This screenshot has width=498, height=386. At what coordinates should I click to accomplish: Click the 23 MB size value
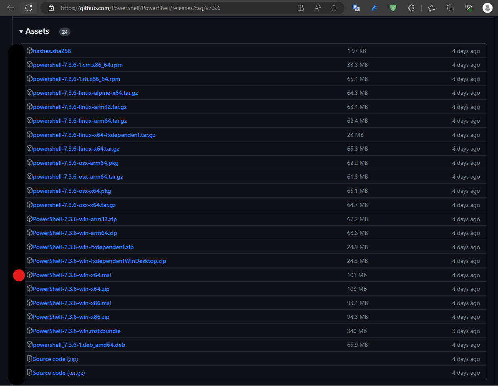coord(355,135)
